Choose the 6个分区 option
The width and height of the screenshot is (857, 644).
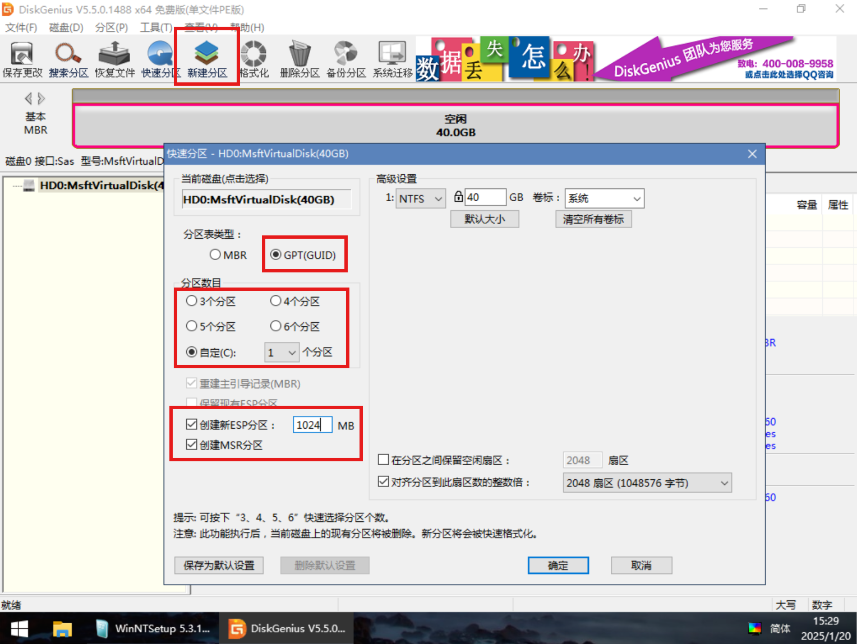click(295, 326)
